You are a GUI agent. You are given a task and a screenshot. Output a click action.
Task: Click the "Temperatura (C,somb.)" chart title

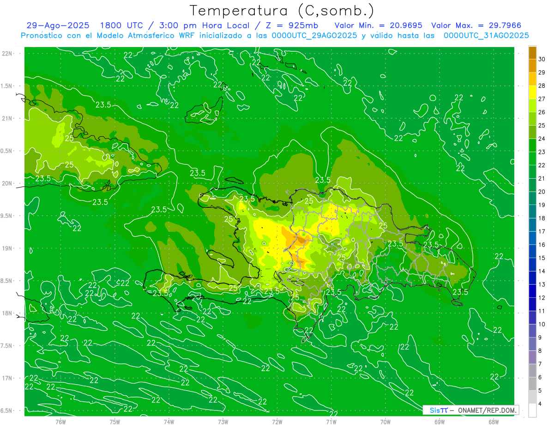(282, 11)
